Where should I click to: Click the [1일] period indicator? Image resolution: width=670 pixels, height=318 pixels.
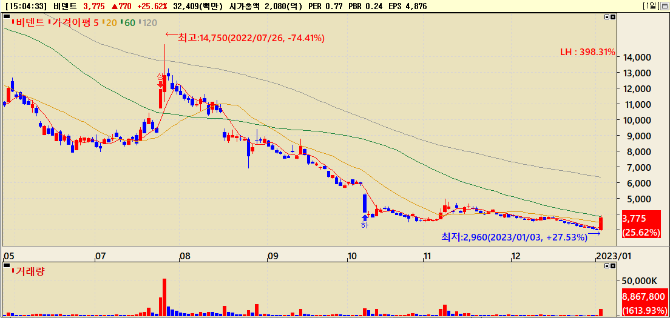(x=651, y=6)
